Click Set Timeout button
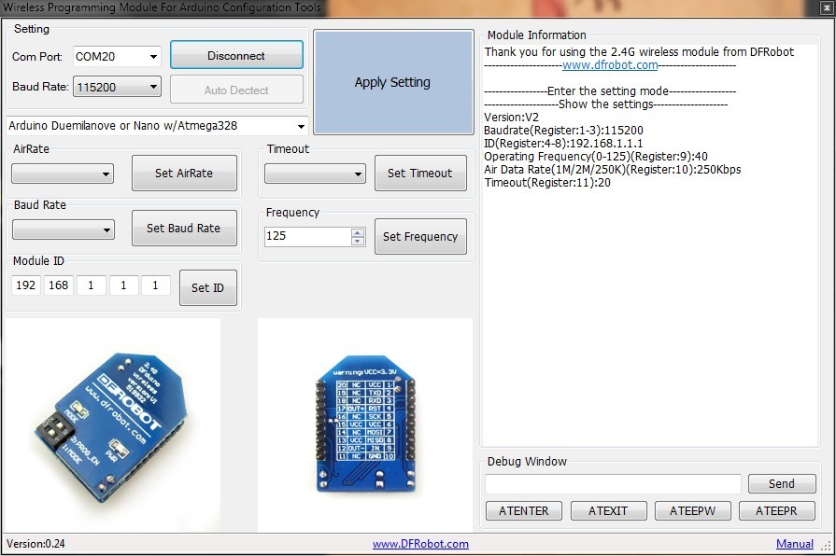The height and width of the screenshot is (556, 836). pyautogui.click(x=420, y=174)
